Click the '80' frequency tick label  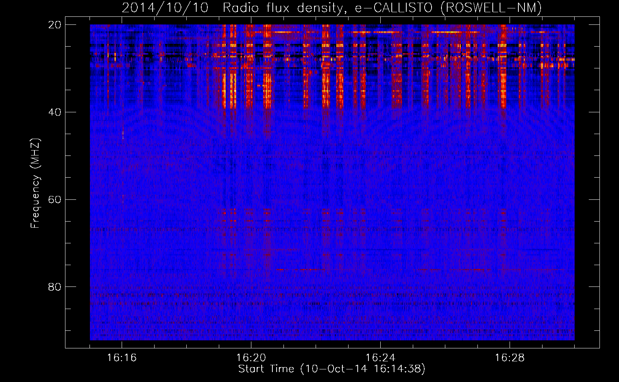coord(55,287)
